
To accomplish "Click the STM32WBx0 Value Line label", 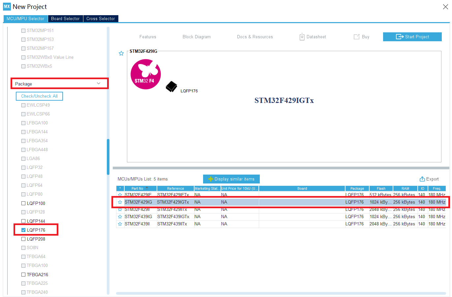I will 50,57.
